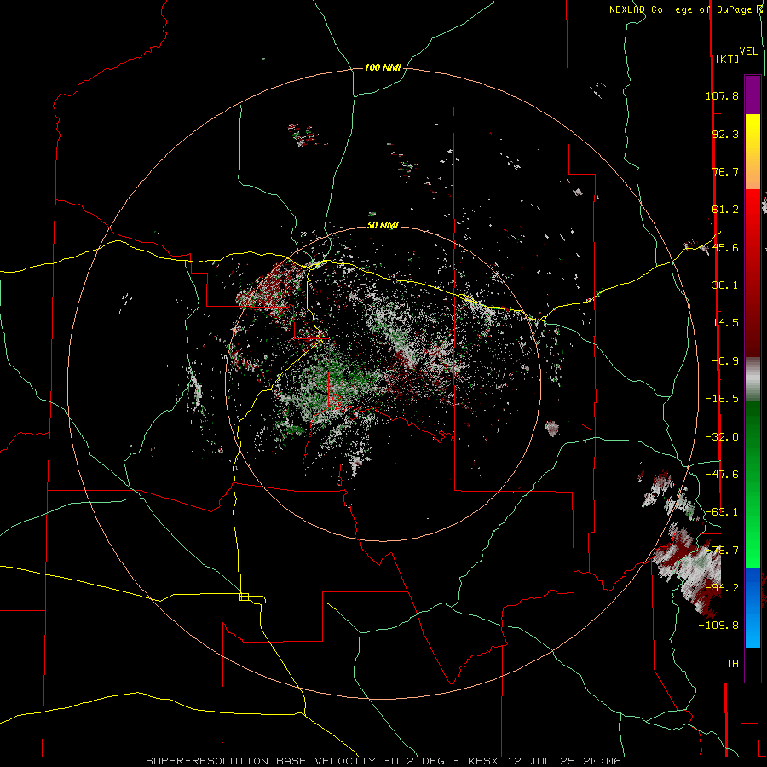Pick the light blue segment near -109.8
The width and height of the screenshot is (767, 767).
click(x=753, y=631)
